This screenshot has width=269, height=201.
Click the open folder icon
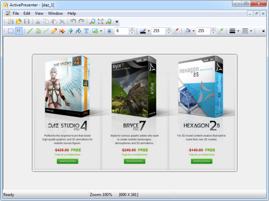(x=19, y=21)
